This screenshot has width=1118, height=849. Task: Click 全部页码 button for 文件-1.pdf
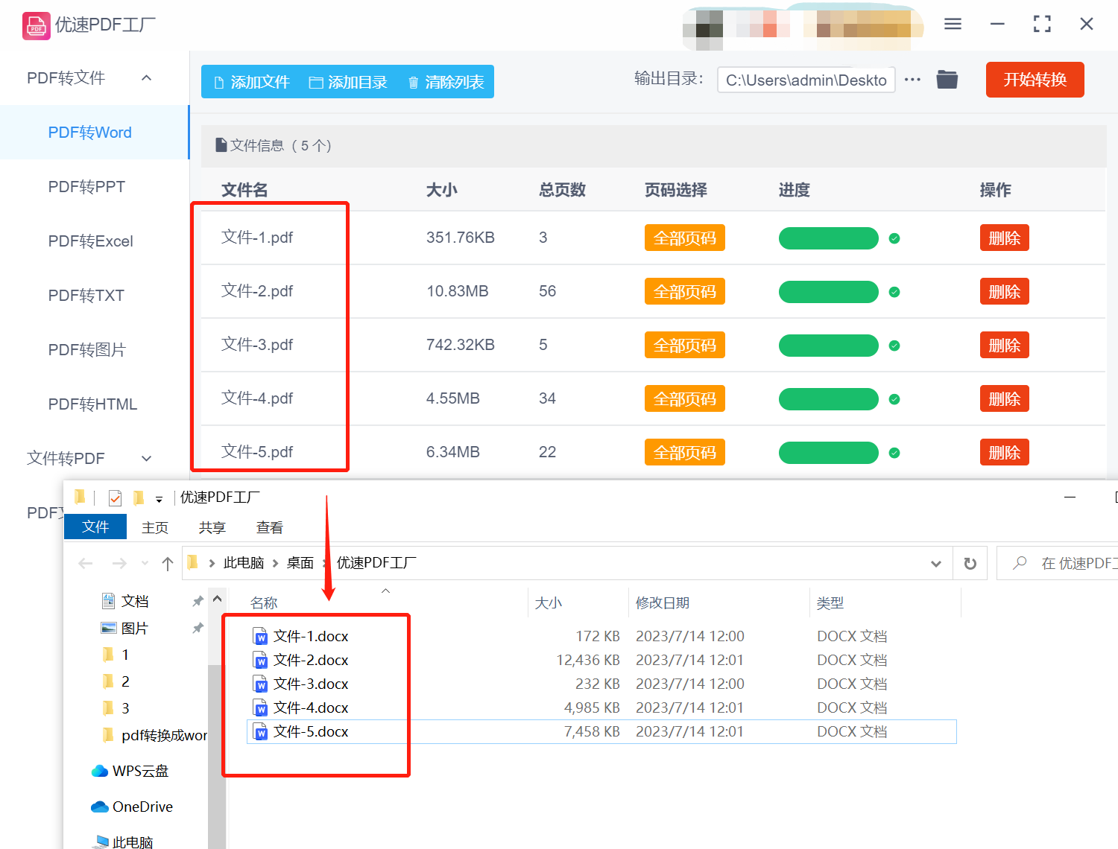pos(684,238)
